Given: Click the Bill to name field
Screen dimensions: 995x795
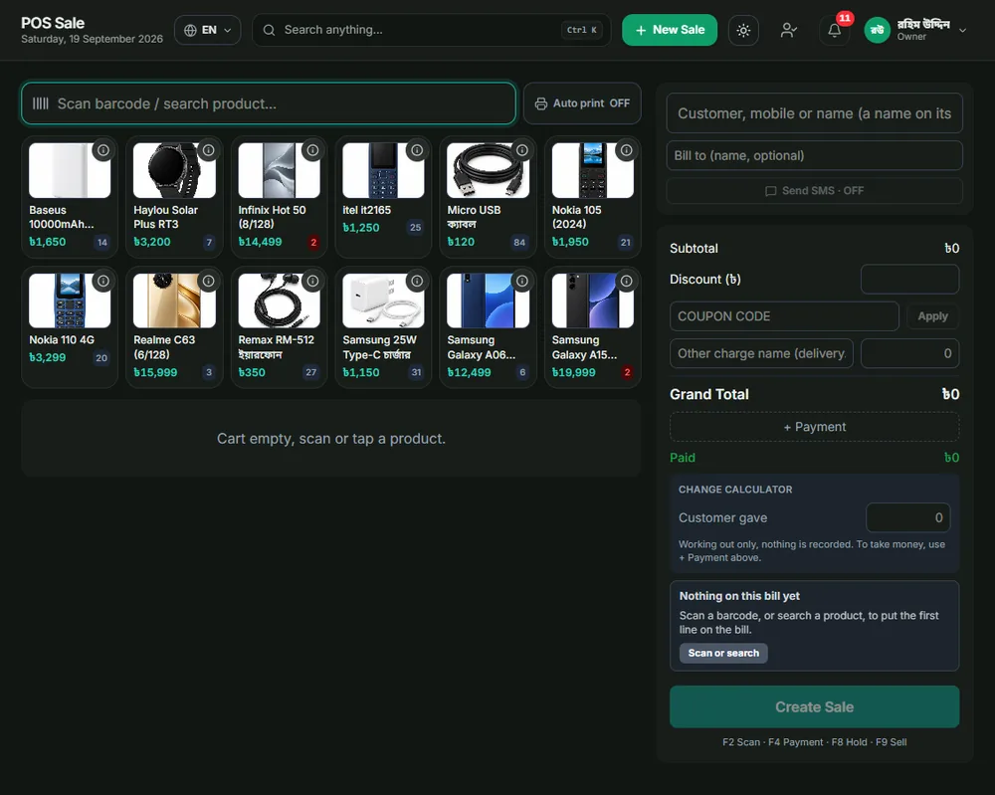Looking at the screenshot, I should (x=814, y=155).
